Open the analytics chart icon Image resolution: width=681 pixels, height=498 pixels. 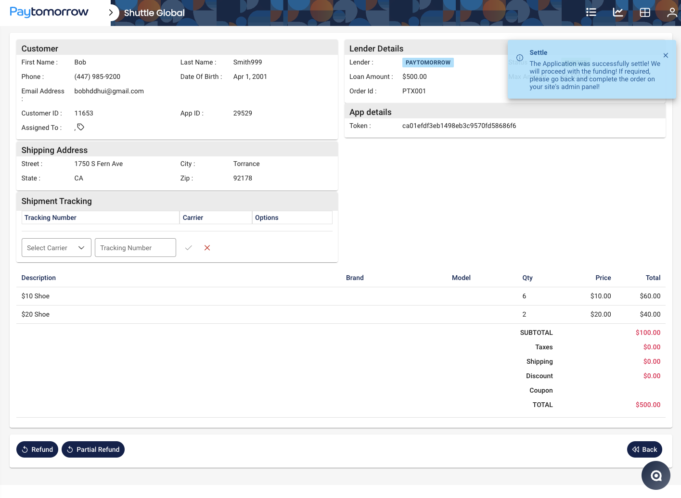(x=618, y=13)
